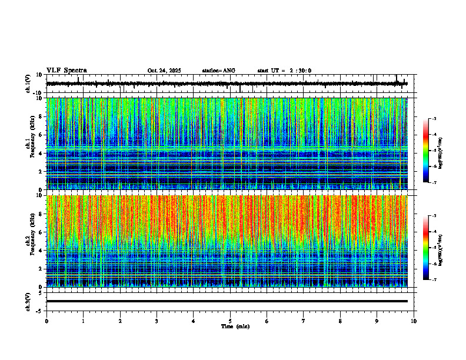
Task: Click the "10" tick on the time axis
Action: tap(414, 321)
